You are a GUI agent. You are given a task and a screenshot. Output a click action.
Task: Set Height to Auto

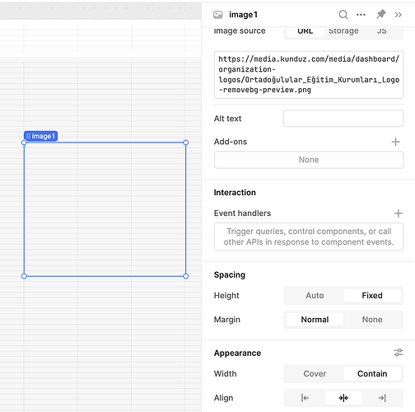coord(315,296)
